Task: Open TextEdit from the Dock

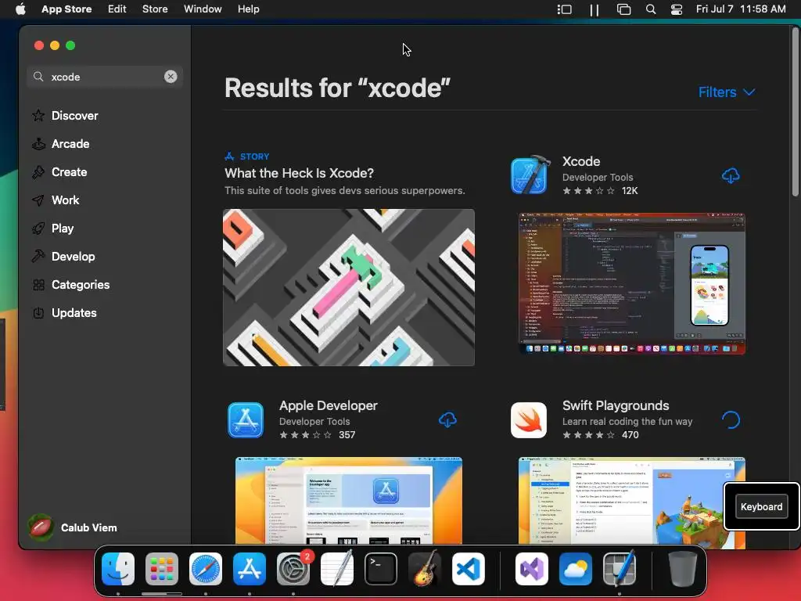Action: [x=337, y=569]
